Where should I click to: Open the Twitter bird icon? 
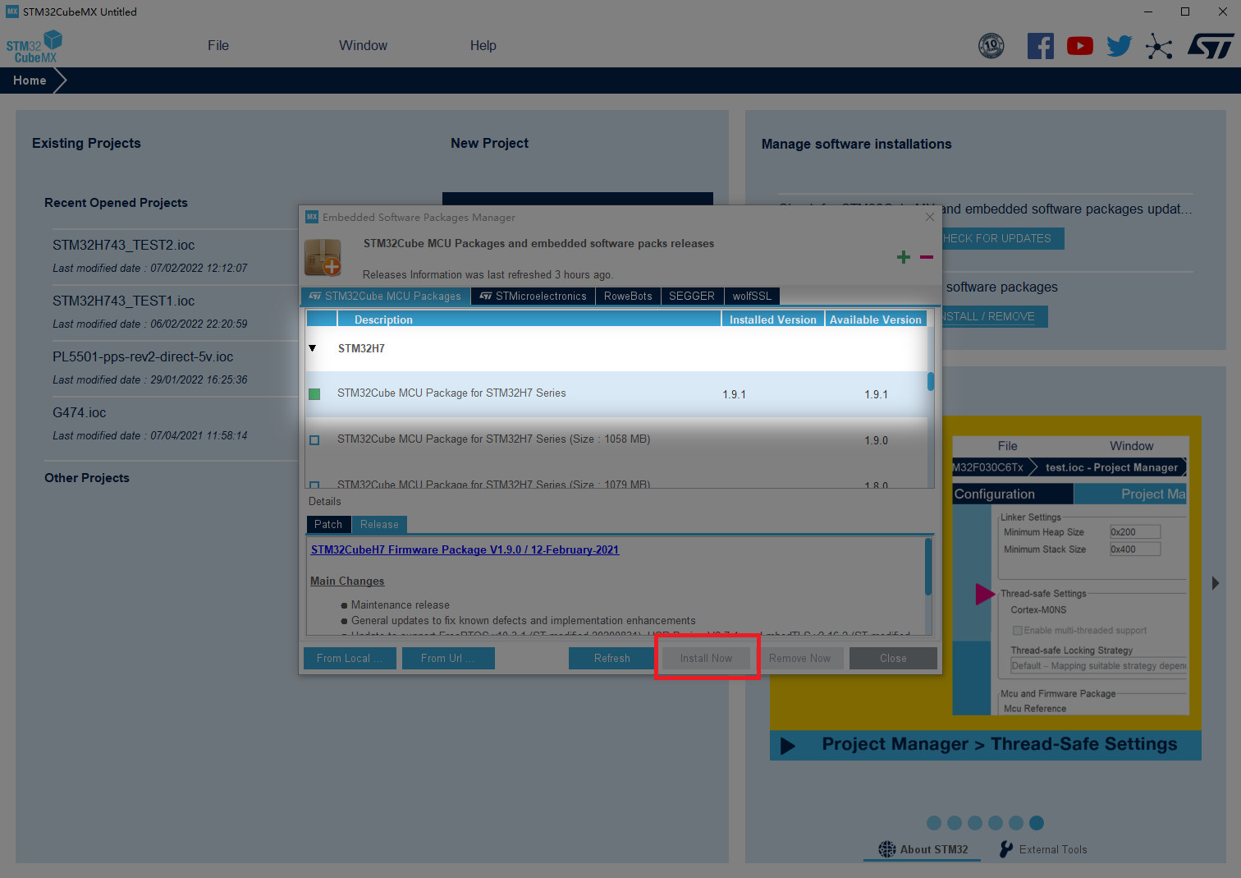(1119, 46)
